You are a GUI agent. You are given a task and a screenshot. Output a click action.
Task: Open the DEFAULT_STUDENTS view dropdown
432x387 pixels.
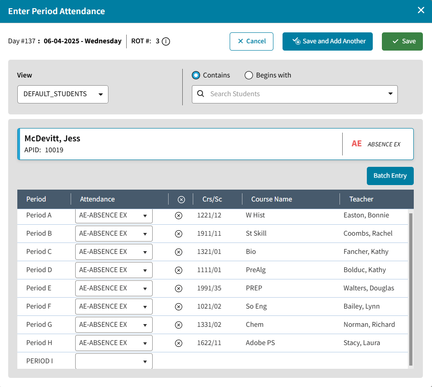click(63, 94)
